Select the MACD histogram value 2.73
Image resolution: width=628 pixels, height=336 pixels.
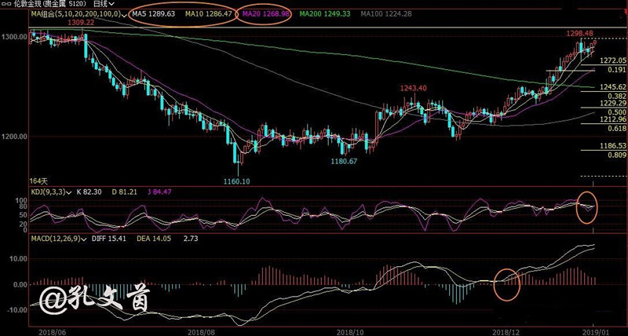190,239
